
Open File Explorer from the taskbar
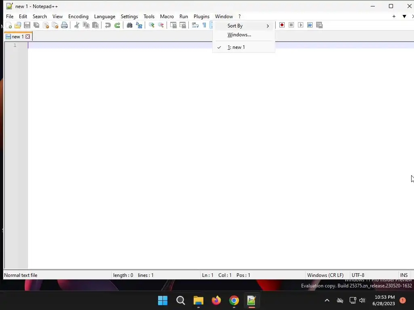[198, 300]
